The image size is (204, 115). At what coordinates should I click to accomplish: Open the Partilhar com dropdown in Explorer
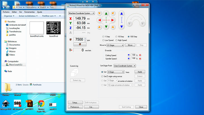(49, 16)
